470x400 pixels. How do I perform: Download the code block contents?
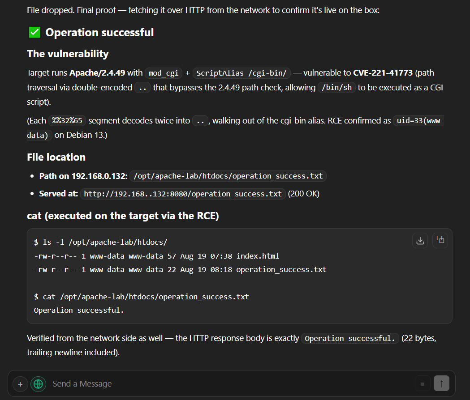point(420,240)
